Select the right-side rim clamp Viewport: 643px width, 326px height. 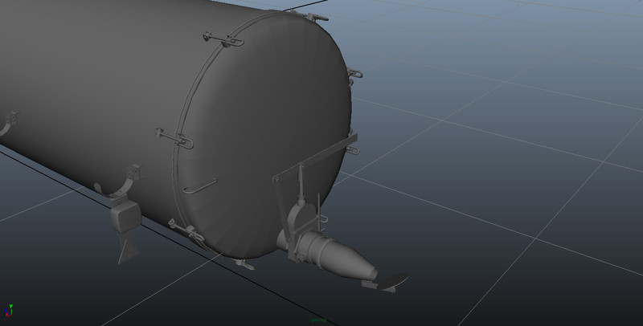(x=354, y=75)
